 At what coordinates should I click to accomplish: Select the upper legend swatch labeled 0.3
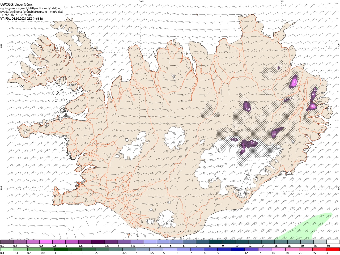(20, 242)
